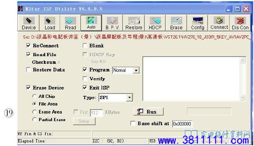This screenshot has width=254, height=146.
Task: Click the log box scrollbar down arrow
Action: [243, 97]
